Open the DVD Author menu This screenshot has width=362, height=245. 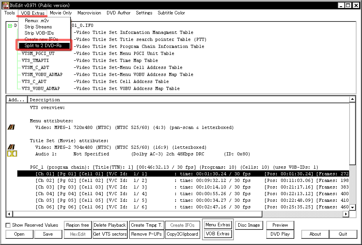pyautogui.click(x=118, y=13)
